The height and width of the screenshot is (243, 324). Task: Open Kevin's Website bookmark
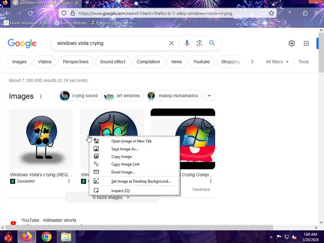71,23
